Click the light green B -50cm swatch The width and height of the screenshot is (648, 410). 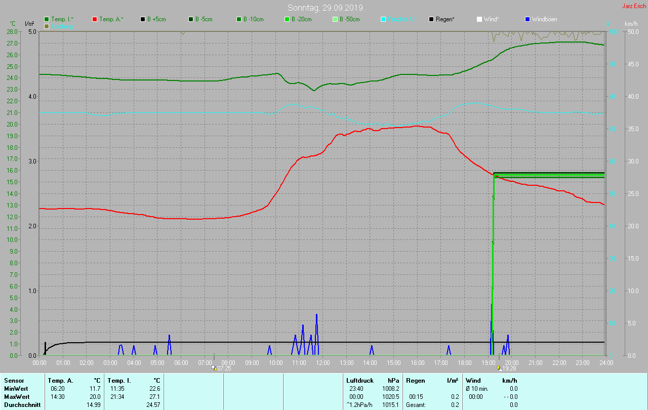pos(335,19)
